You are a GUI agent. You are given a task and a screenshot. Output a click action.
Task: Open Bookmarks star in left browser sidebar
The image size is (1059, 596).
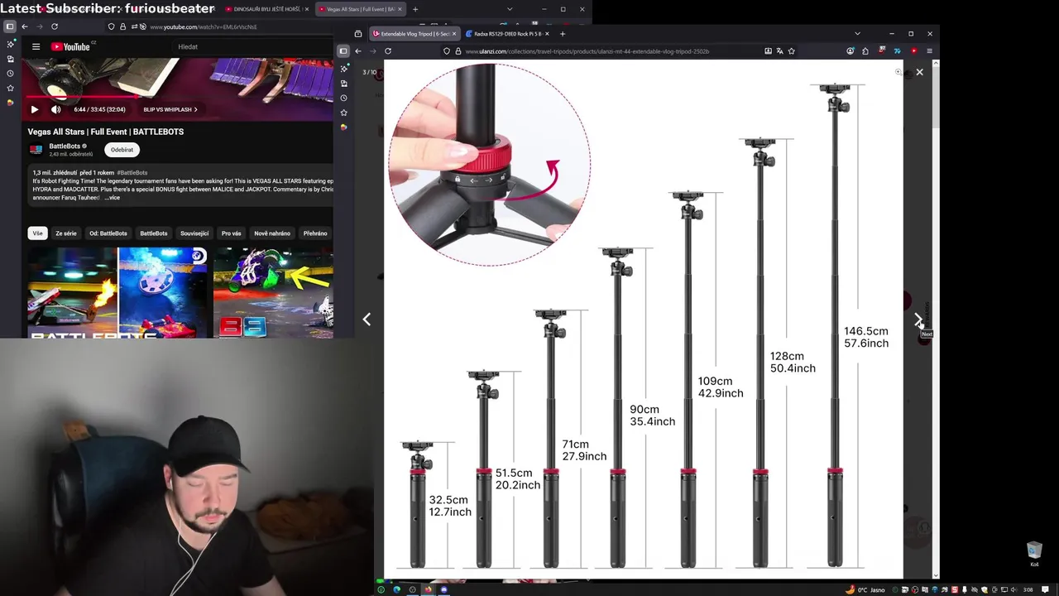(10, 88)
